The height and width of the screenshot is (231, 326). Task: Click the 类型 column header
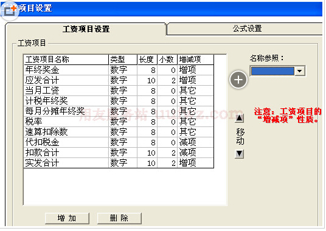point(123,60)
